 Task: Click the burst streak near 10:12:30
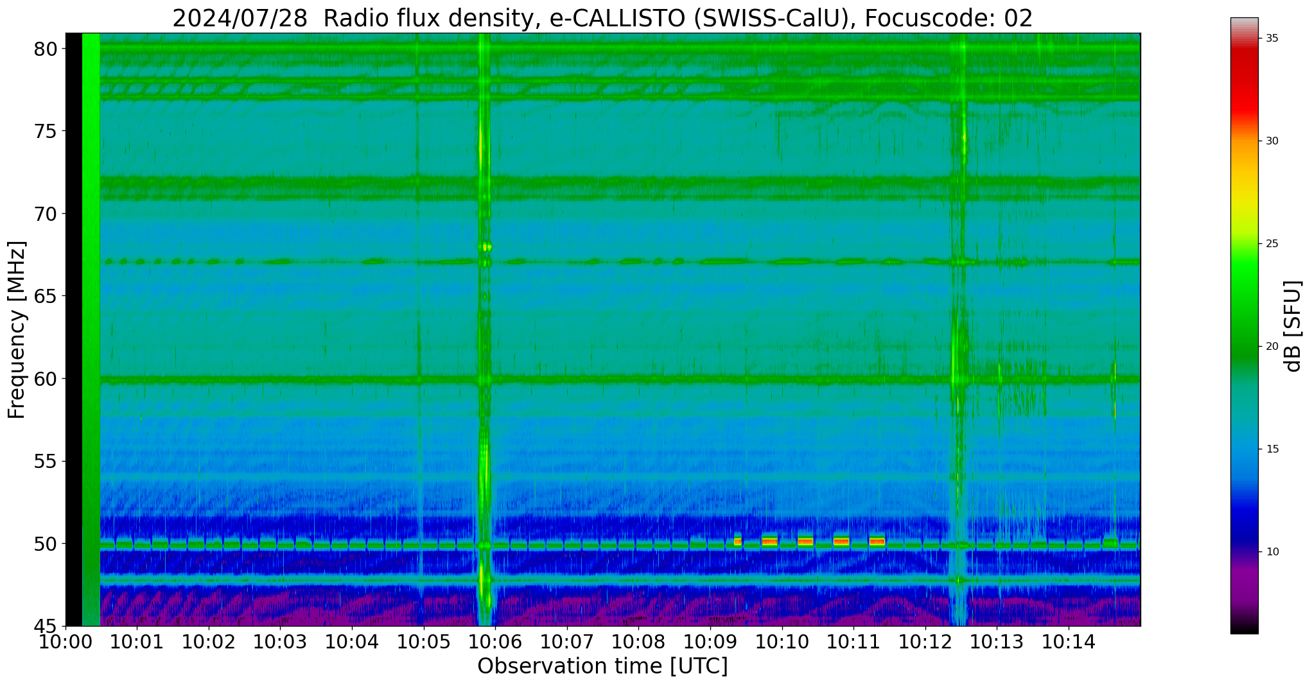(x=959, y=329)
